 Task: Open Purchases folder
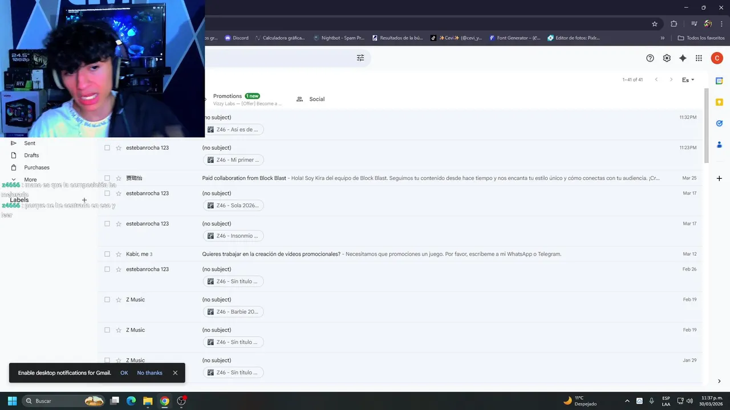click(x=36, y=167)
